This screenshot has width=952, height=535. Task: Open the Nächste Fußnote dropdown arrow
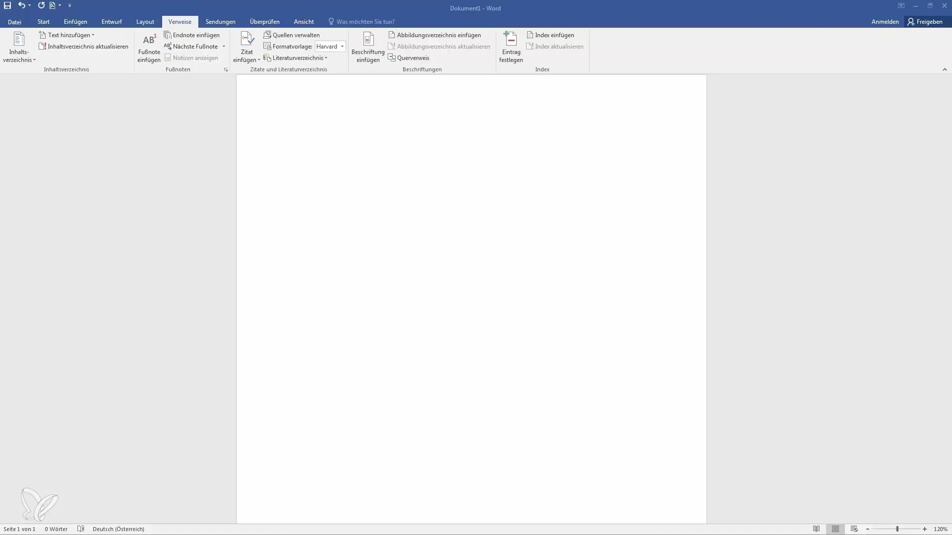coord(224,47)
